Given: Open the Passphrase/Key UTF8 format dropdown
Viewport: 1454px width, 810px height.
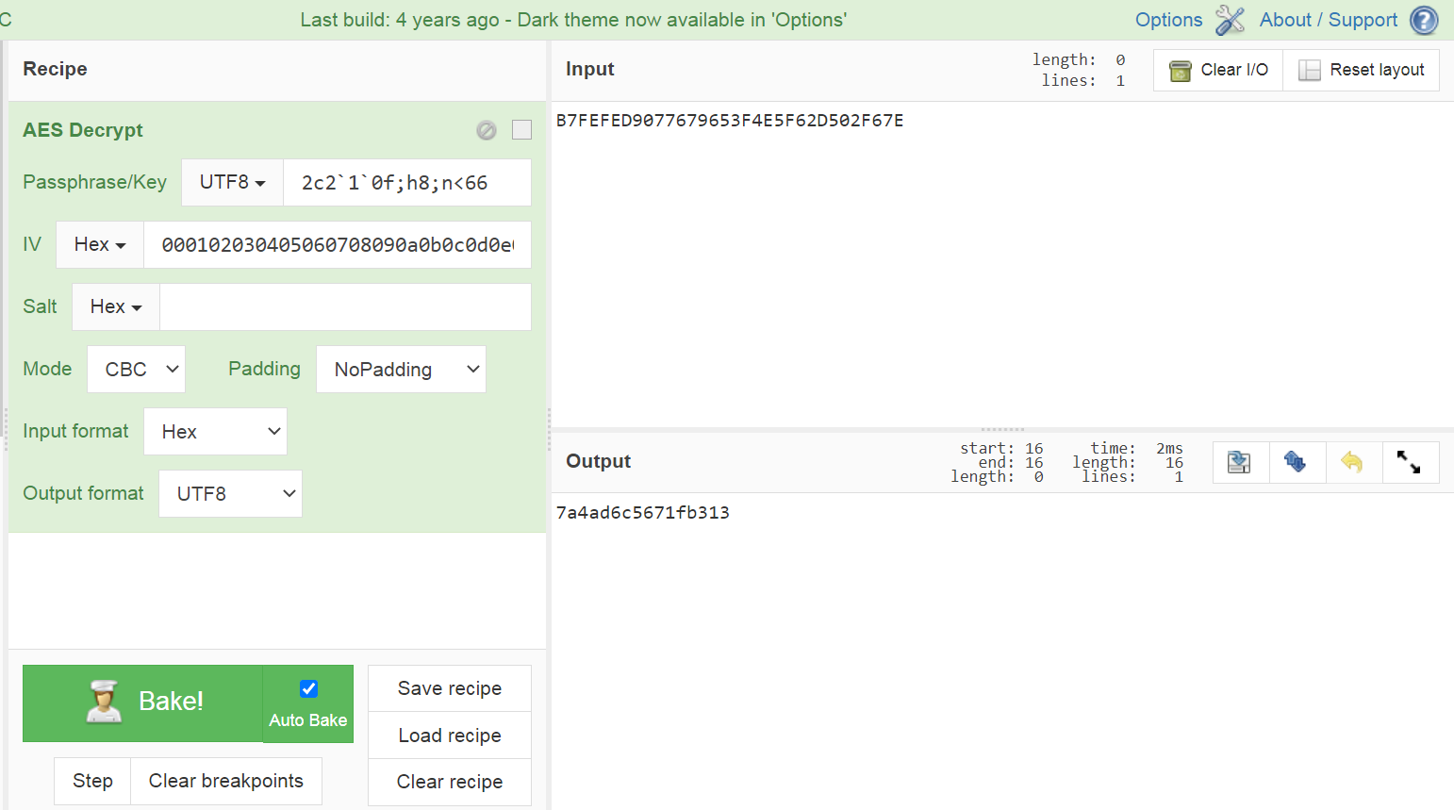Looking at the screenshot, I should tap(232, 182).
